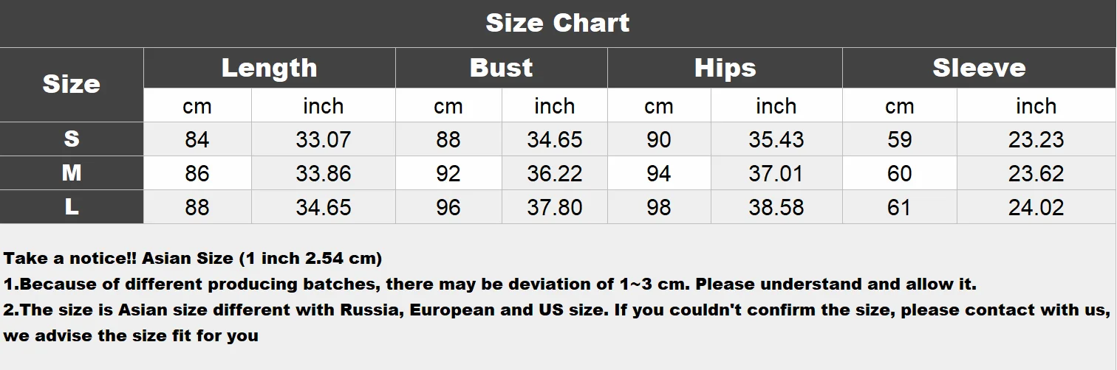Select the L size row label
Viewport: 1117px width, 370px height.
tap(72, 206)
